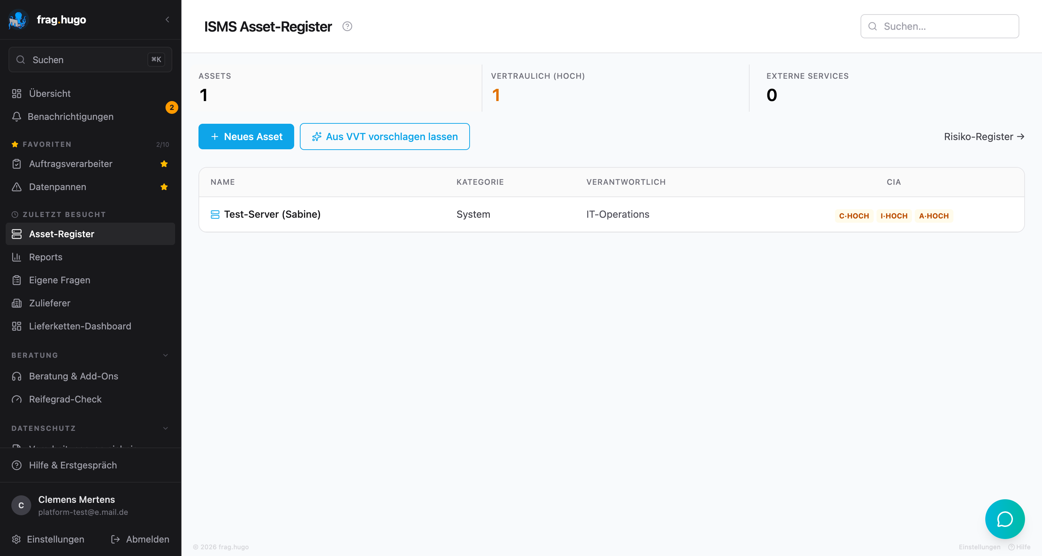Click the Abmelden logout icon

(115, 539)
